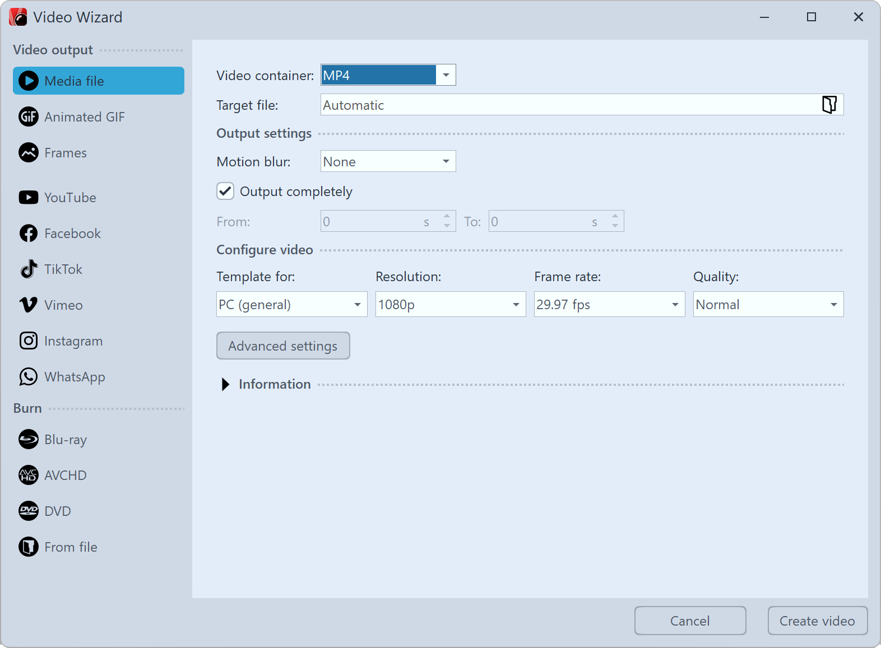The width and height of the screenshot is (881, 648).
Task: Increase To value with up arrow
Action: 615,216
